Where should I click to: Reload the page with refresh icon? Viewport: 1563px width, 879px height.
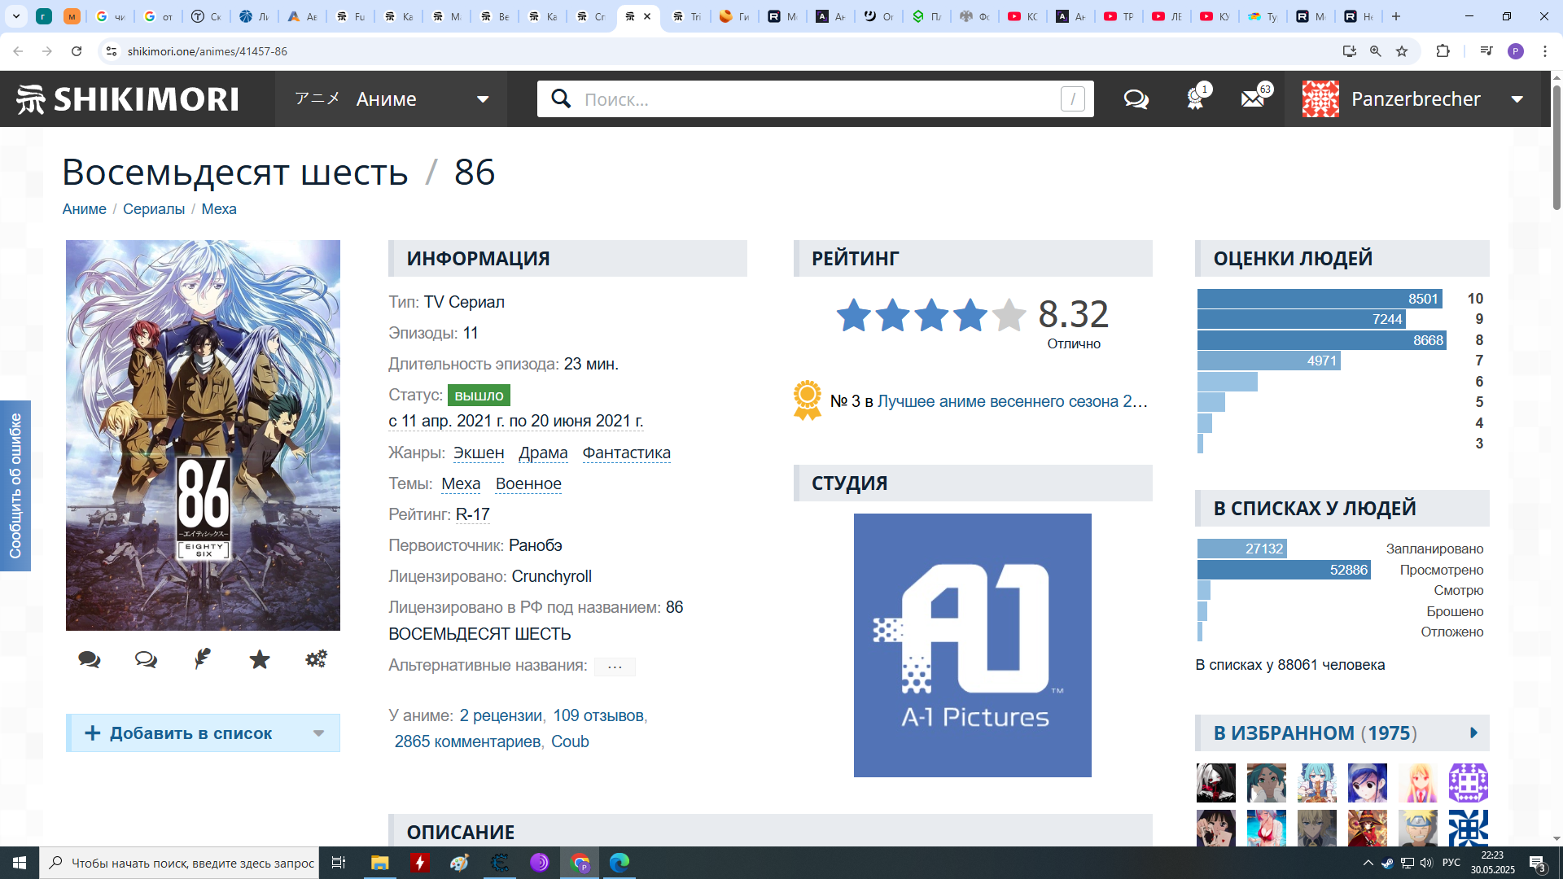(77, 51)
